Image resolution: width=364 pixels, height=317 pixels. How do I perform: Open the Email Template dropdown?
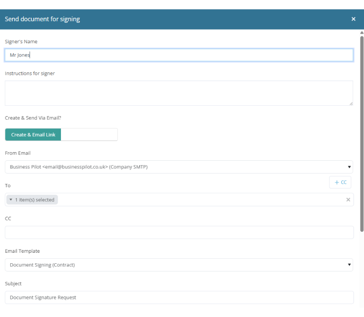coord(179,265)
